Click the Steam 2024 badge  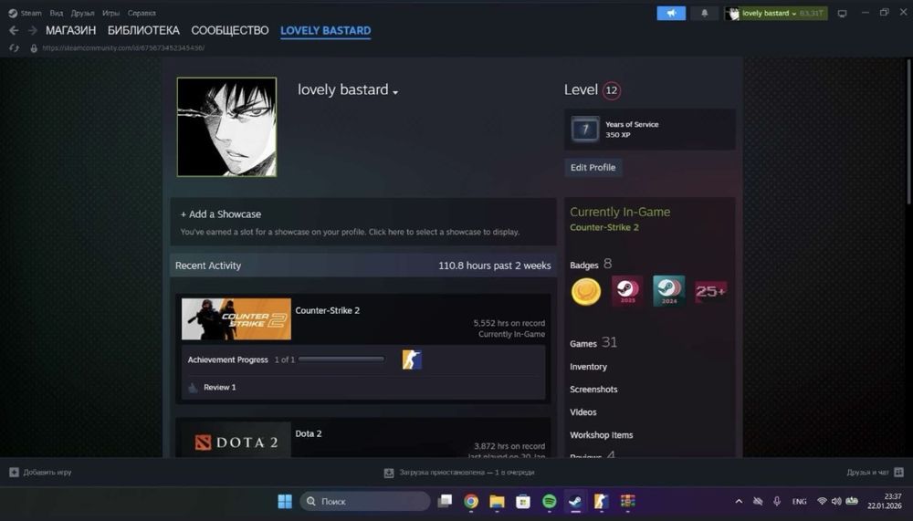click(669, 291)
